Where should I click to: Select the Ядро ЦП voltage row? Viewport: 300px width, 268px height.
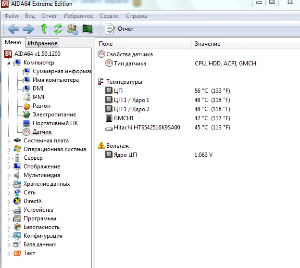[x=198, y=154]
